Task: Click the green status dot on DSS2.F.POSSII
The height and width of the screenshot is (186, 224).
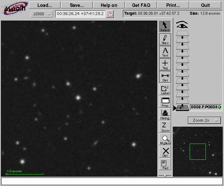Action: pos(220,107)
